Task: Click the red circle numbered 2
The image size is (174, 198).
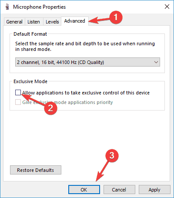Action: tap(50, 108)
